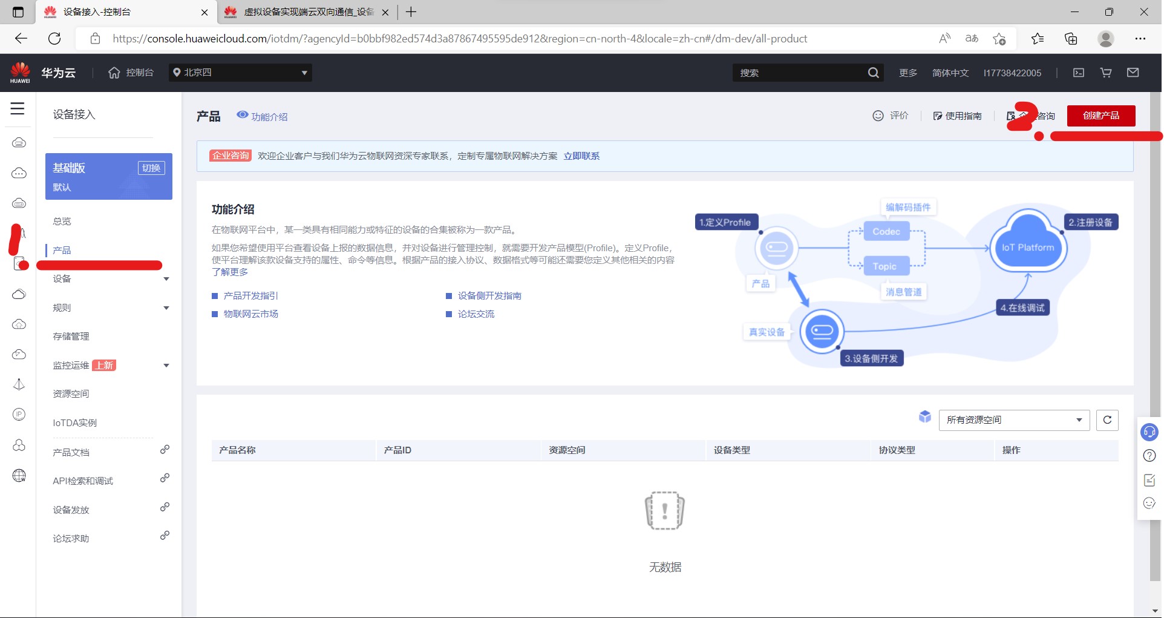Open the 物联网云市场 link
Screen dimensions: 1164x618
(x=250, y=314)
